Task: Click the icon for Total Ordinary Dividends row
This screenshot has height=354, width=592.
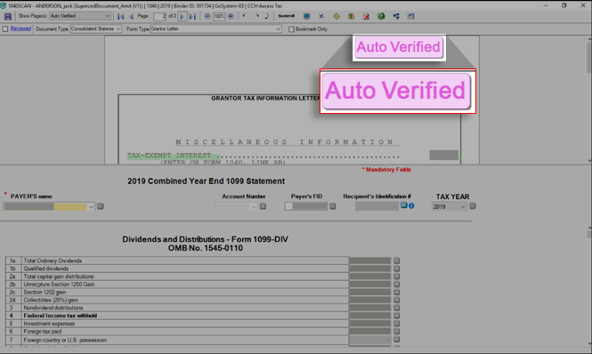Action: 396,261
